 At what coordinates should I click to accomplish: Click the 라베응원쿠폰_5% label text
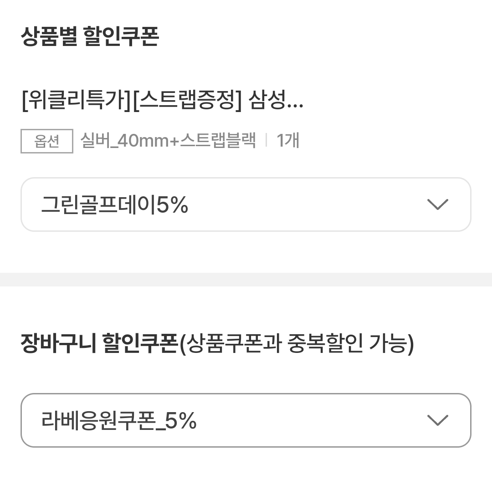point(118,421)
